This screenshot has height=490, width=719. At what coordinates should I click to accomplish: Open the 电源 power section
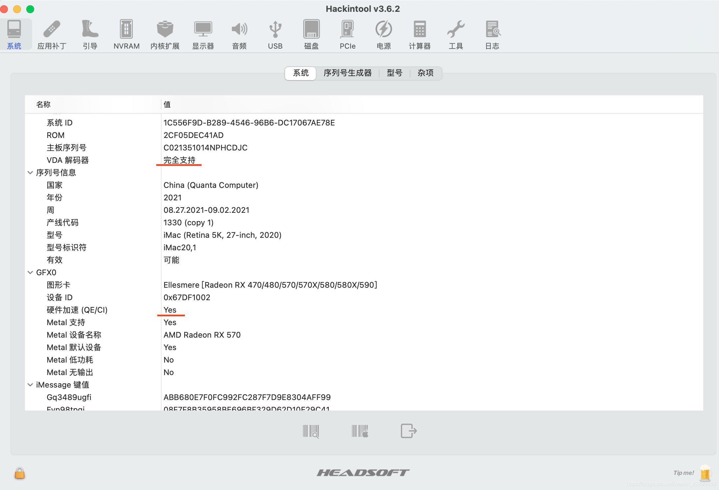(383, 35)
